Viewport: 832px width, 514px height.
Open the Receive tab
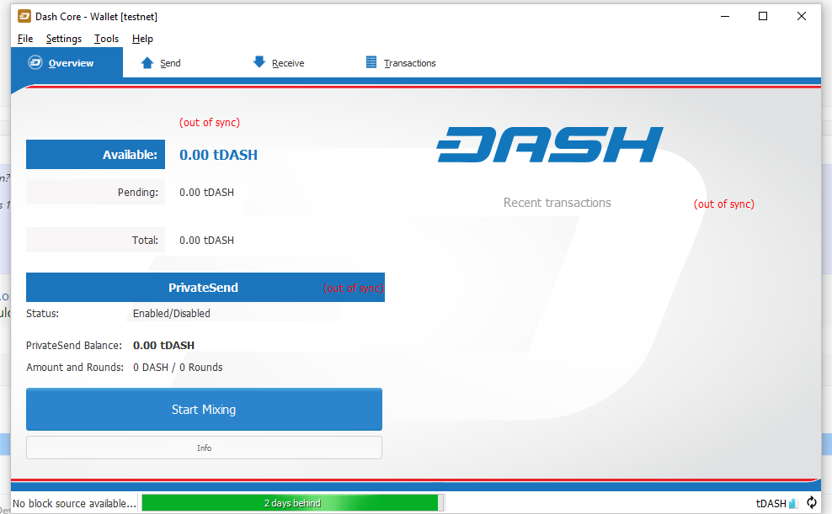(x=279, y=62)
